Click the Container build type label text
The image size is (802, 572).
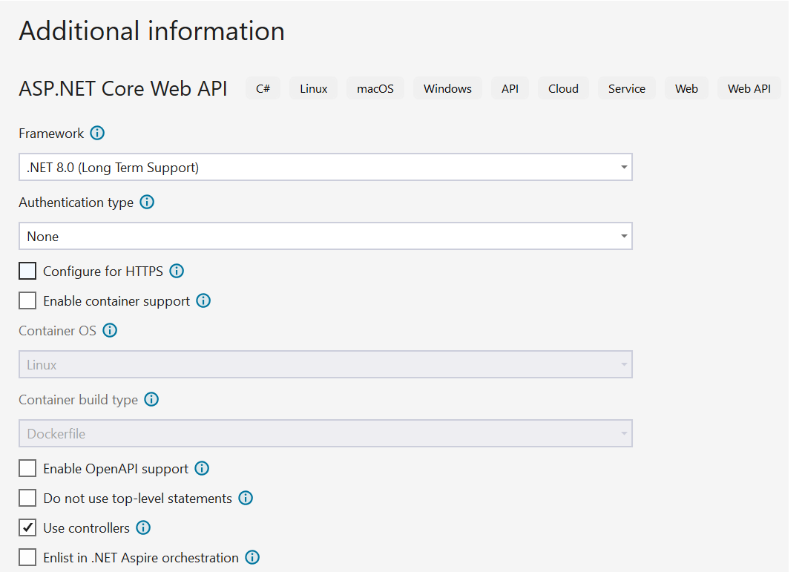(78, 400)
